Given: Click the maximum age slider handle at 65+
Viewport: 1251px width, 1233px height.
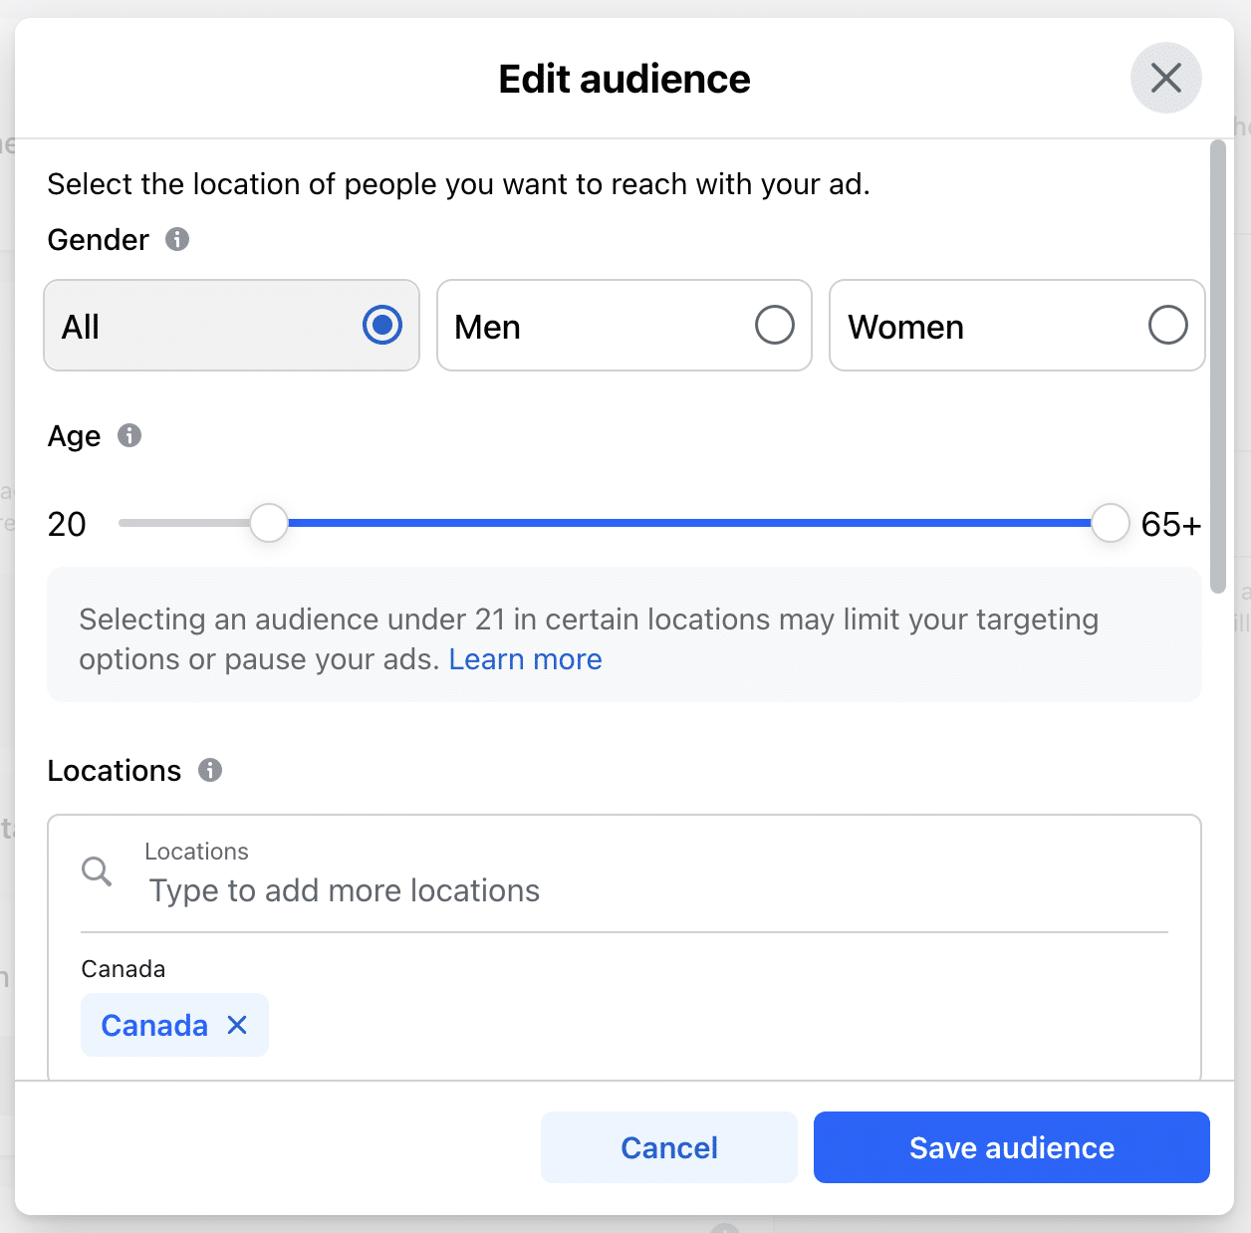Looking at the screenshot, I should pos(1109,522).
